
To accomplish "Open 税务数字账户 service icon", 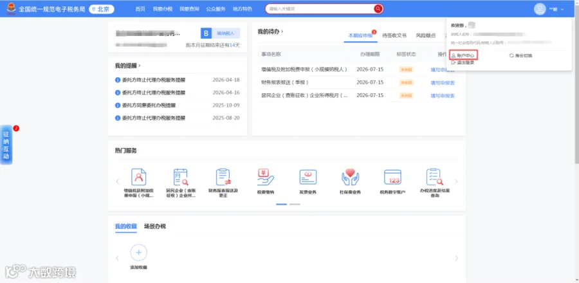I will (x=392, y=177).
